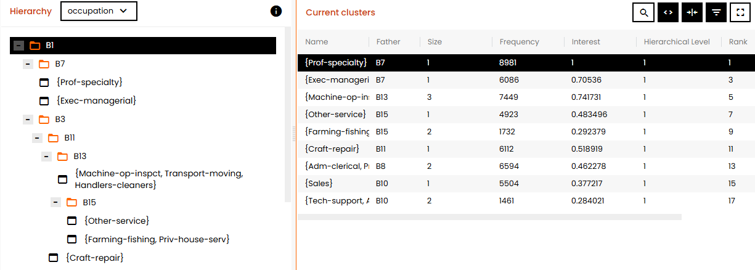
Task: Click the table horizontal scrollbar
Action: point(489,217)
